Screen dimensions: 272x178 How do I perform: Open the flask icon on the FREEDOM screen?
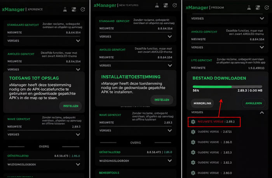[x=249, y=7]
